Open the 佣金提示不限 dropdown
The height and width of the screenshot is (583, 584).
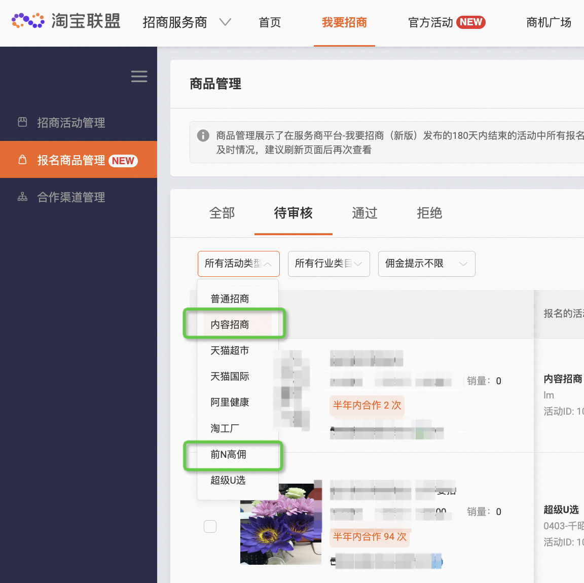coord(426,264)
